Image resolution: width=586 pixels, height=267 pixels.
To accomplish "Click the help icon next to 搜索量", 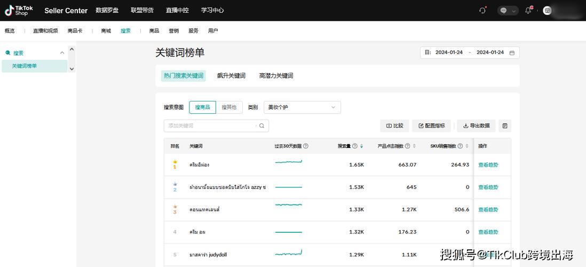I will point(355,146).
